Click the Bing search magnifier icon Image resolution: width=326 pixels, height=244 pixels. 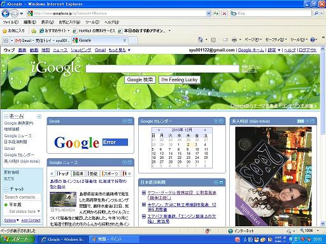(316, 13)
